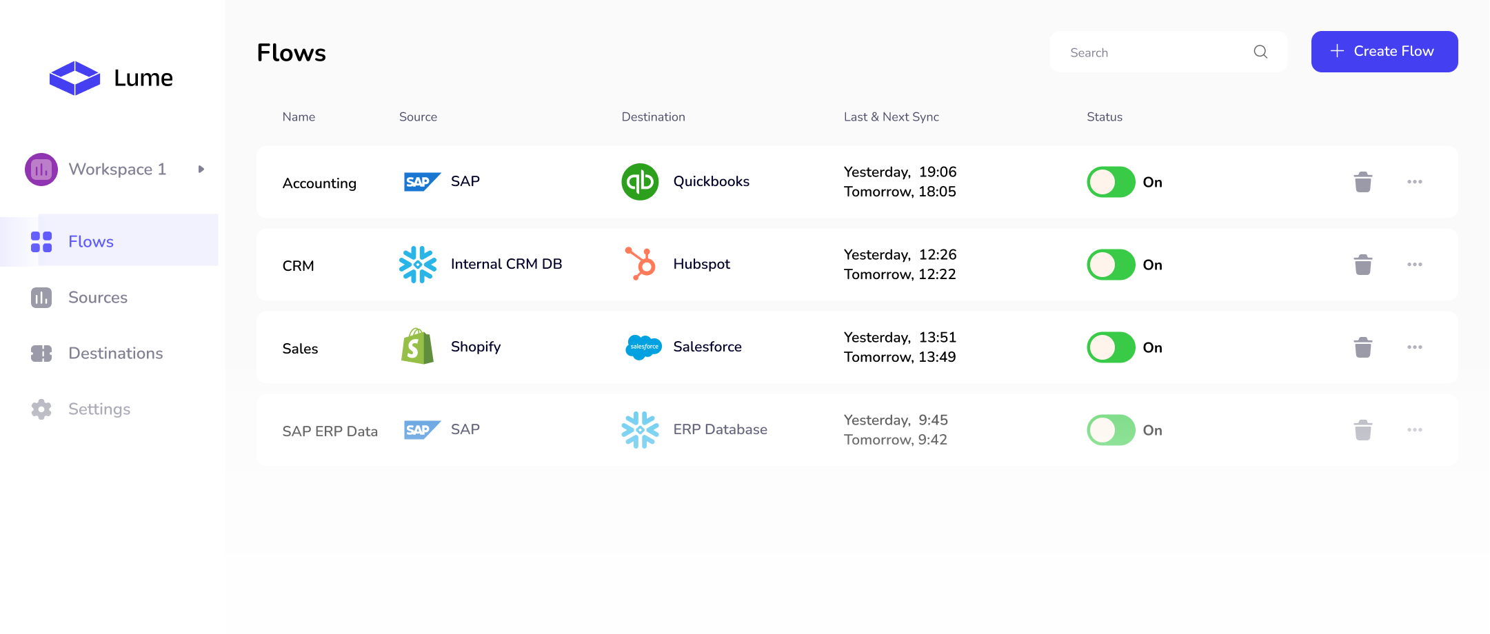Click the Create Flow button

[x=1384, y=51]
